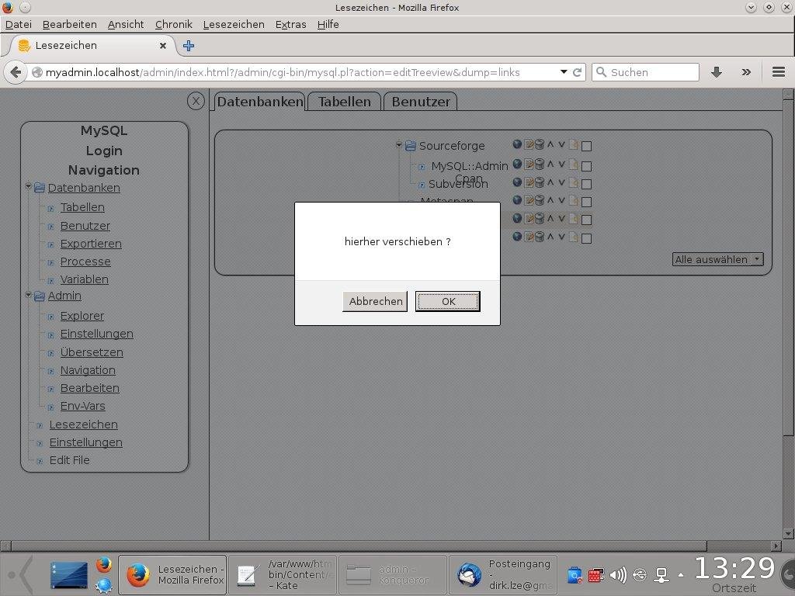
Task: Move the Sourceforge bookmark up with the arrow icon
Action: pyautogui.click(x=550, y=145)
